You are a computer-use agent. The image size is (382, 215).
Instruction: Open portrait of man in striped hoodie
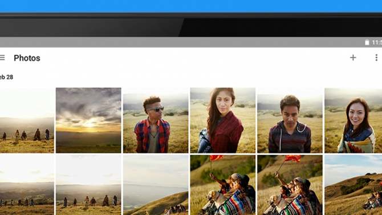click(290, 120)
